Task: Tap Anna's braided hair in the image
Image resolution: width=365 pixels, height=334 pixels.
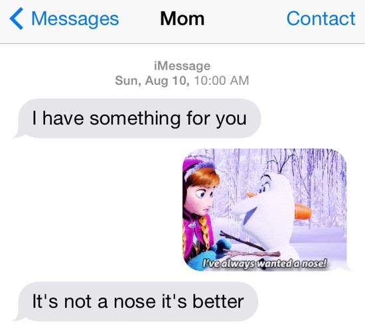Action: [x=205, y=233]
